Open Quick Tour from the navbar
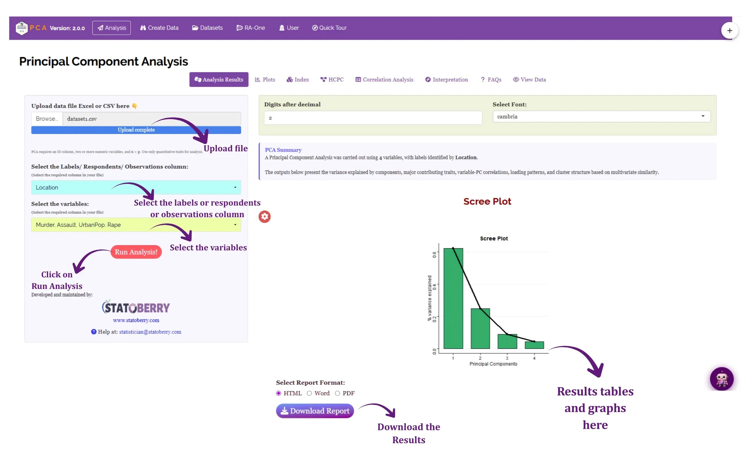 pos(329,28)
